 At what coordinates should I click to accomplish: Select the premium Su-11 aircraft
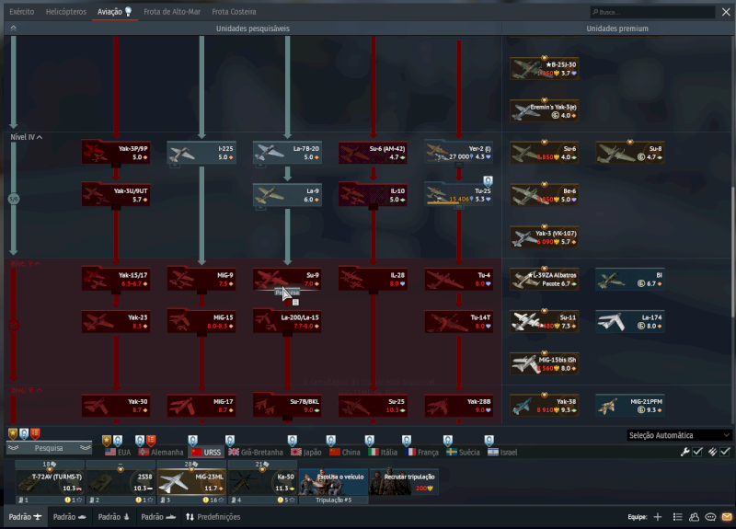(x=543, y=321)
